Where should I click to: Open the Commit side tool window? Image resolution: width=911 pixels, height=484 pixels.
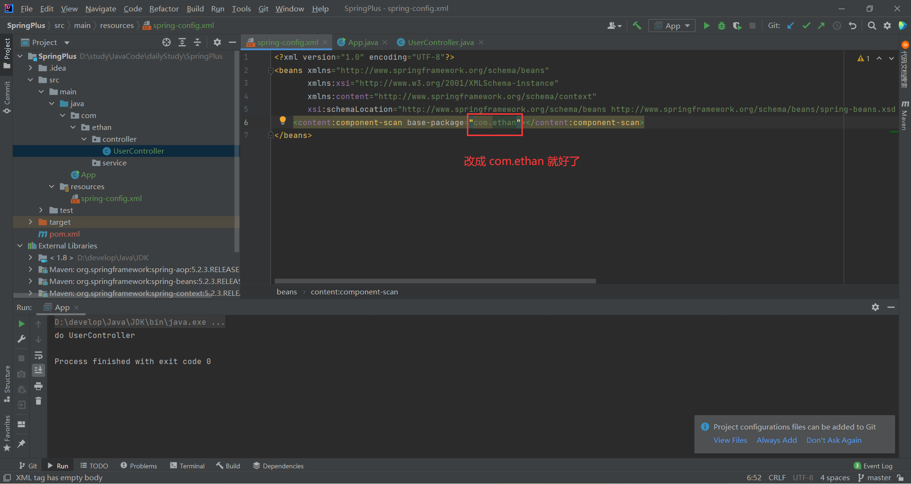click(x=7, y=97)
